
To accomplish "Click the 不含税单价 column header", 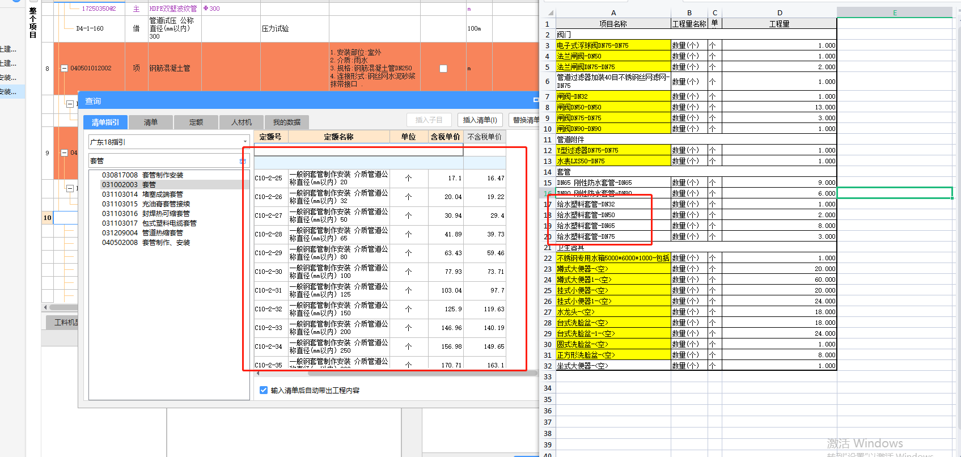I will pos(485,137).
